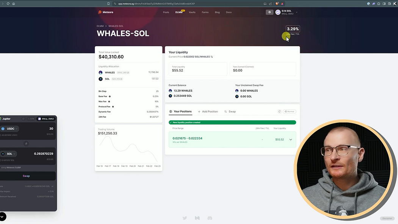Image resolution: width=398 pixels, height=224 pixels.
Task: Open the browser extensions puzzle icon
Action: [x=379, y=3]
